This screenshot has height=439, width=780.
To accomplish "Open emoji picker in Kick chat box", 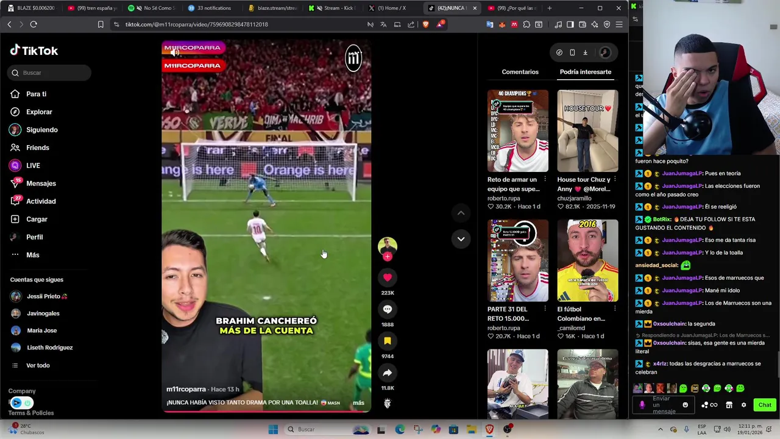I will (x=685, y=405).
